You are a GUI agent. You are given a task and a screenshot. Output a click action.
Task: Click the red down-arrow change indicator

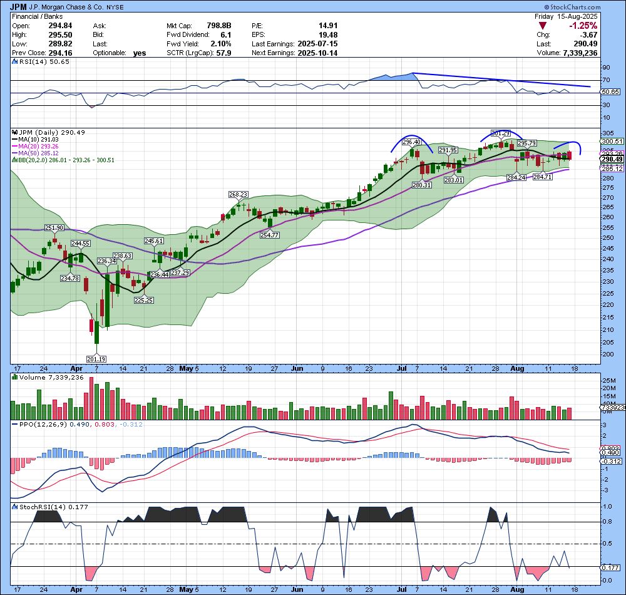(543, 26)
